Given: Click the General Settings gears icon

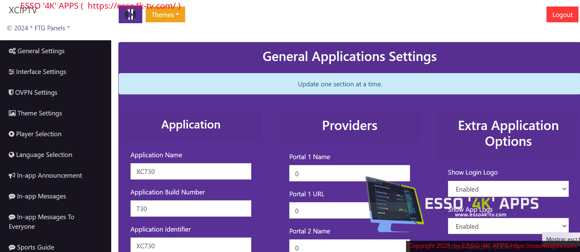Looking at the screenshot, I should click(x=12, y=51).
